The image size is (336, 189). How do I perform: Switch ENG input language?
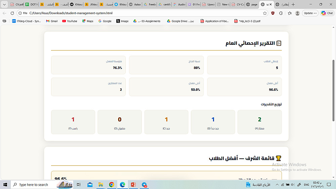(x=306, y=185)
